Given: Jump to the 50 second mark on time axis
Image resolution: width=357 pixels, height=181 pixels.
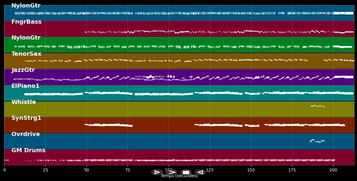Looking at the screenshot, I should click(x=86, y=170).
